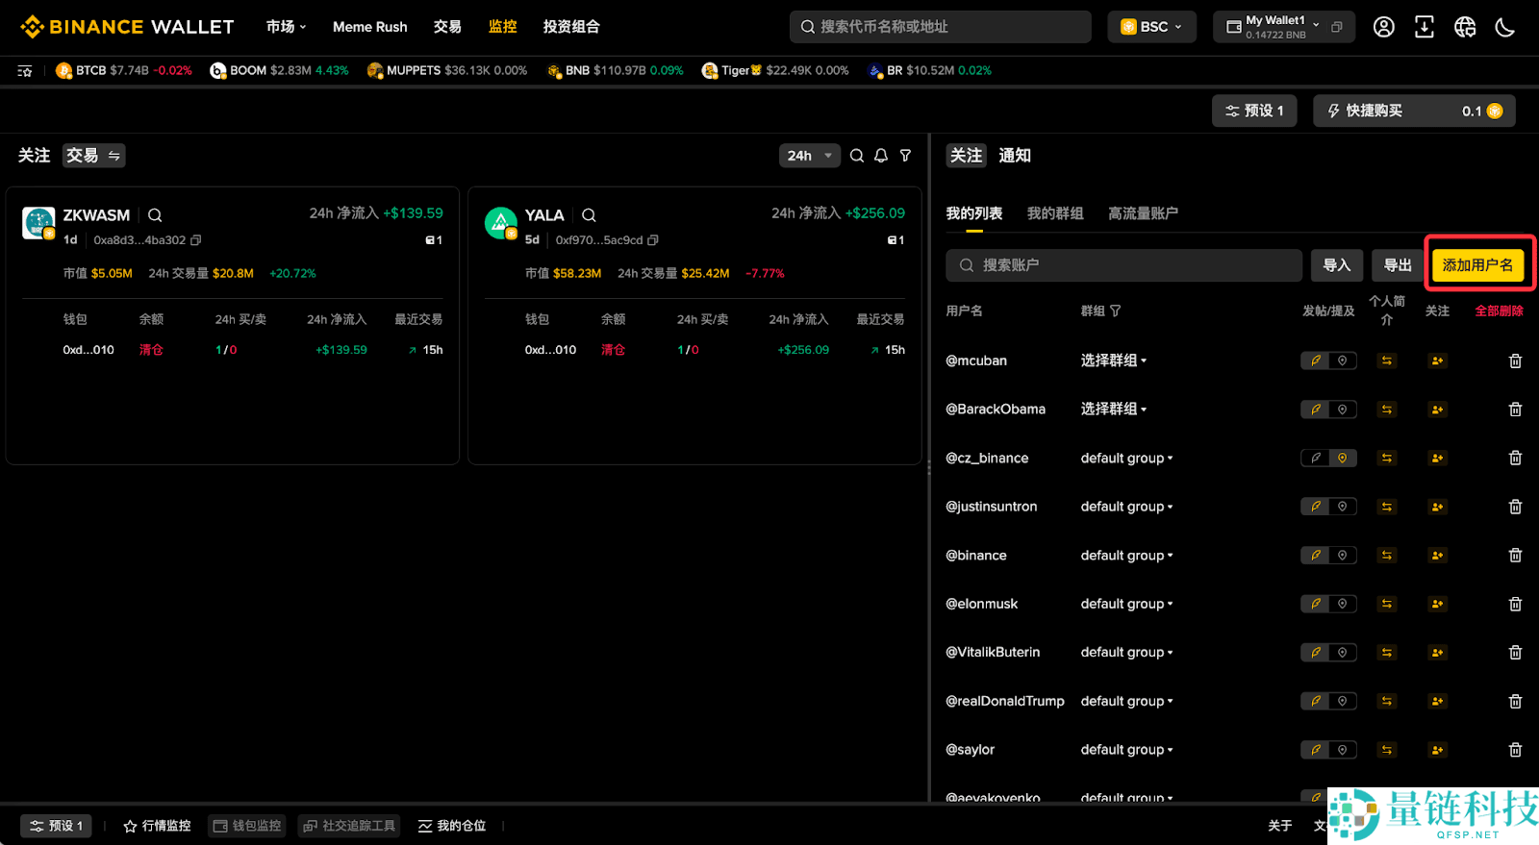Focus the 搜索账户 search field
The height and width of the screenshot is (845, 1539).
[x=1123, y=265]
